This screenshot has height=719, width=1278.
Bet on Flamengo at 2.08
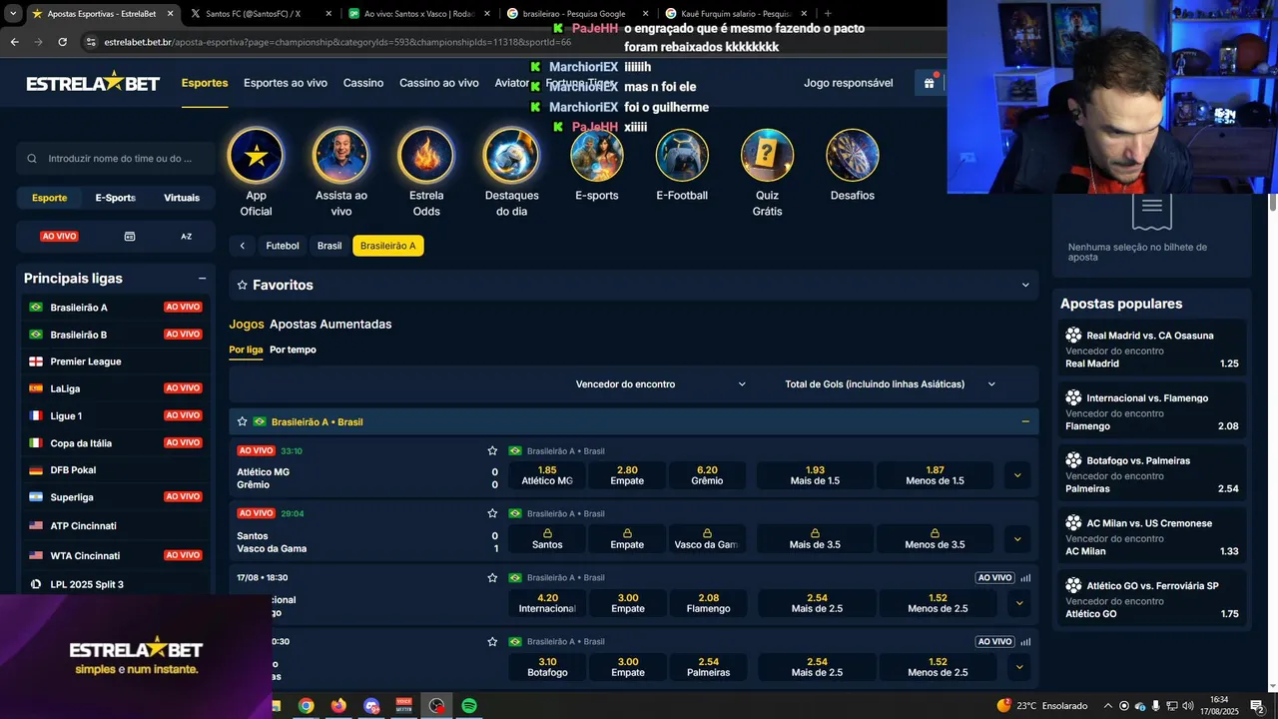pyautogui.click(x=709, y=603)
